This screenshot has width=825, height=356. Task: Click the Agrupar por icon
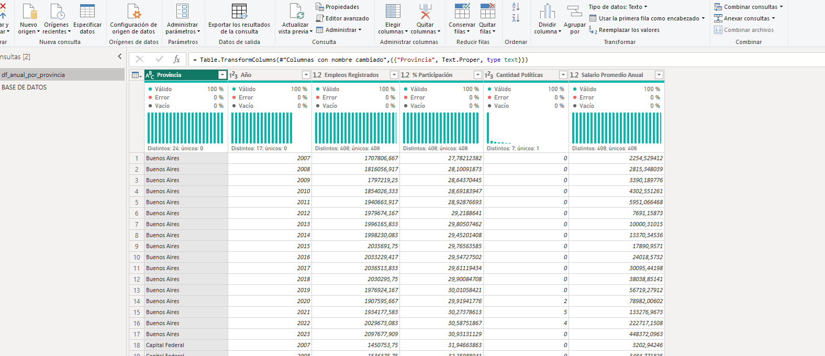574,12
